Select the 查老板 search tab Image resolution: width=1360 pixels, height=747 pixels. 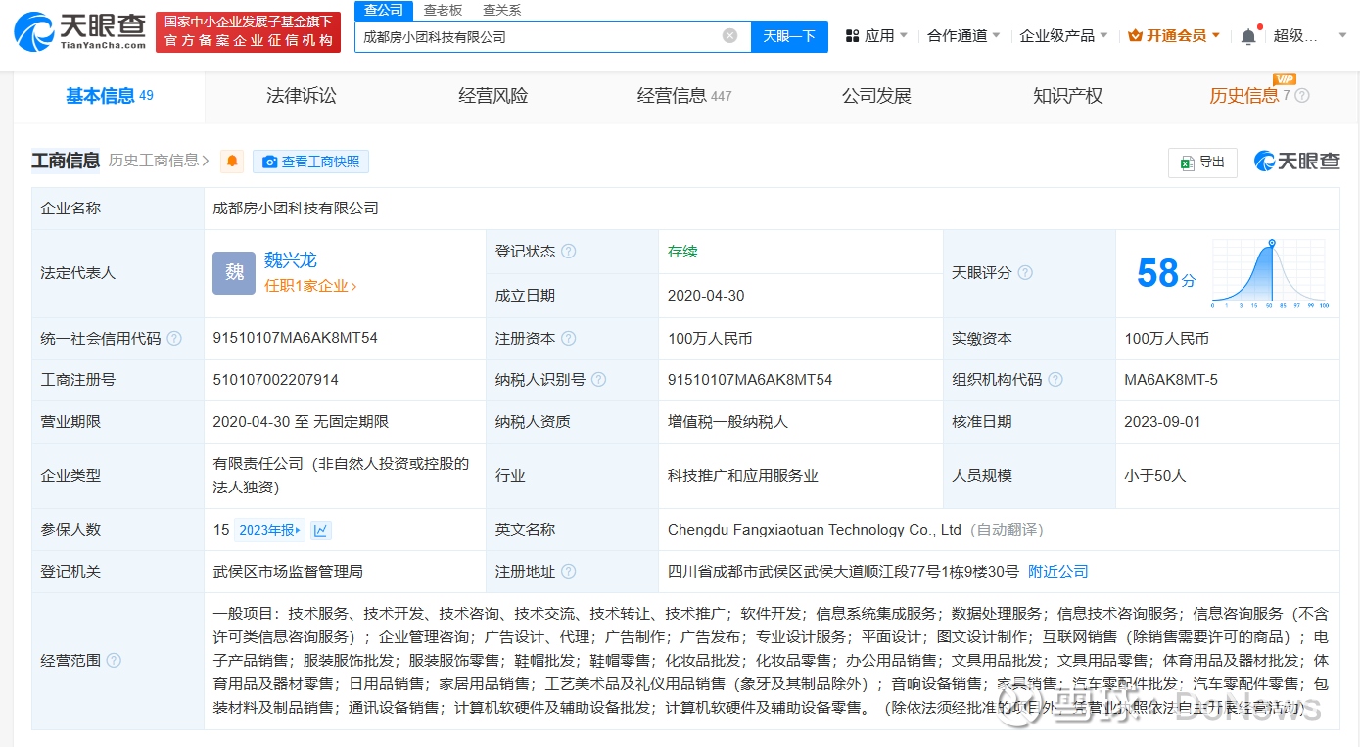click(443, 10)
